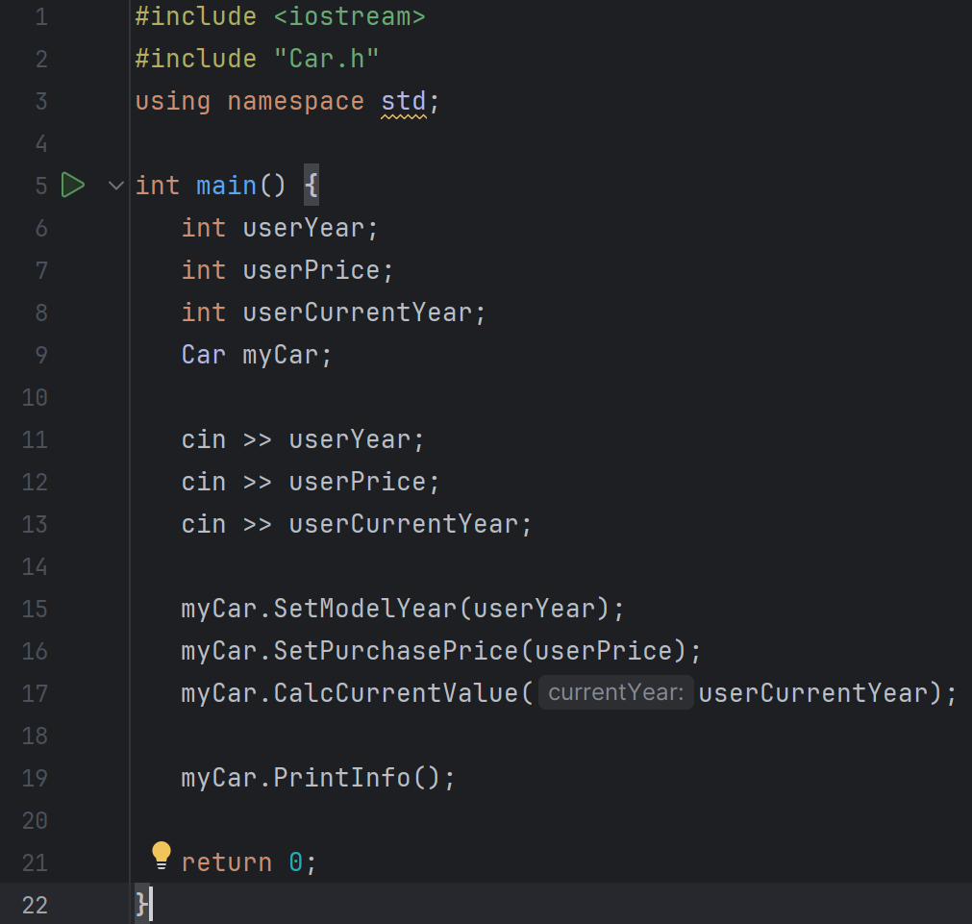
Task: Select the SetModelYear method call
Action: pyautogui.click(x=370, y=609)
